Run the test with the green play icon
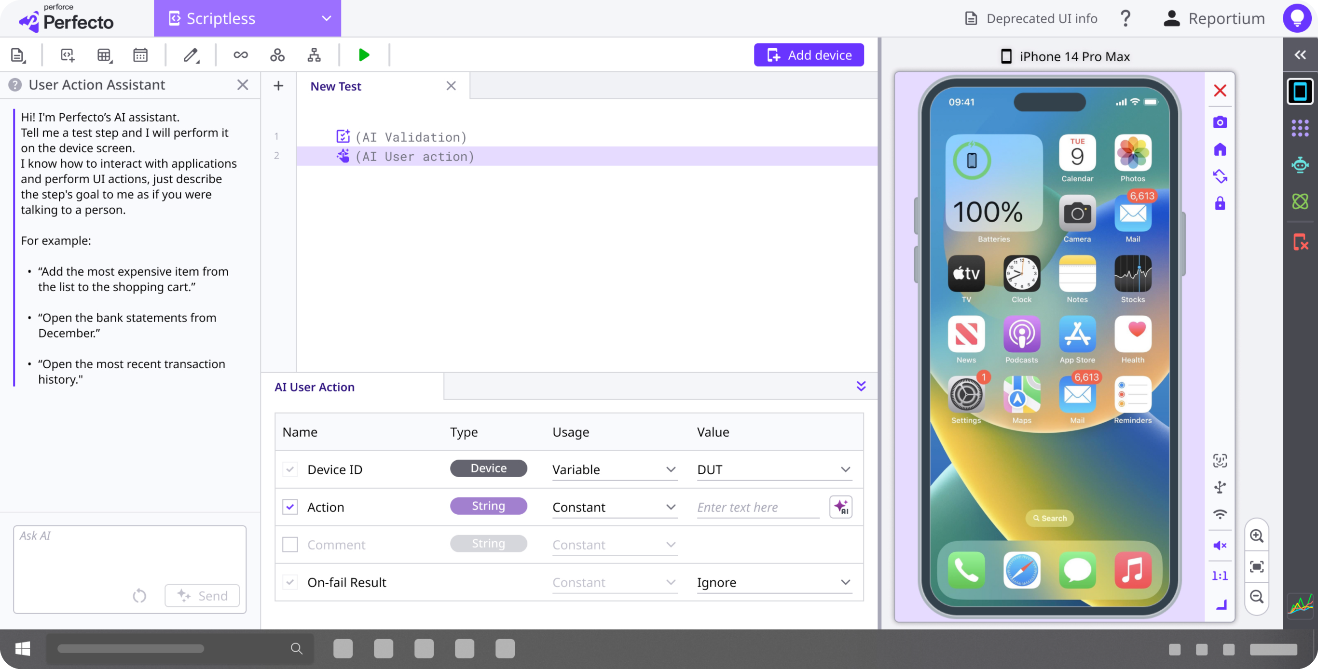Viewport: 1318px width, 669px height. coord(364,55)
